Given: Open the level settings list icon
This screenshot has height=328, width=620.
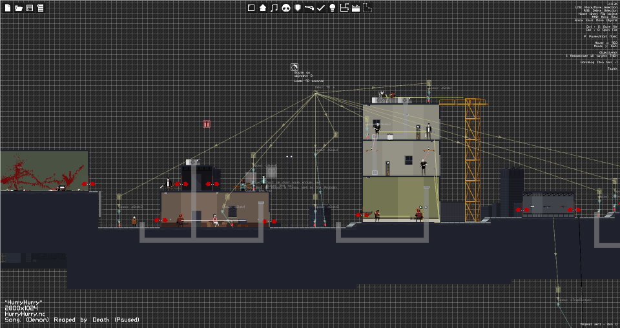Looking at the screenshot, I should tap(40, 8).
